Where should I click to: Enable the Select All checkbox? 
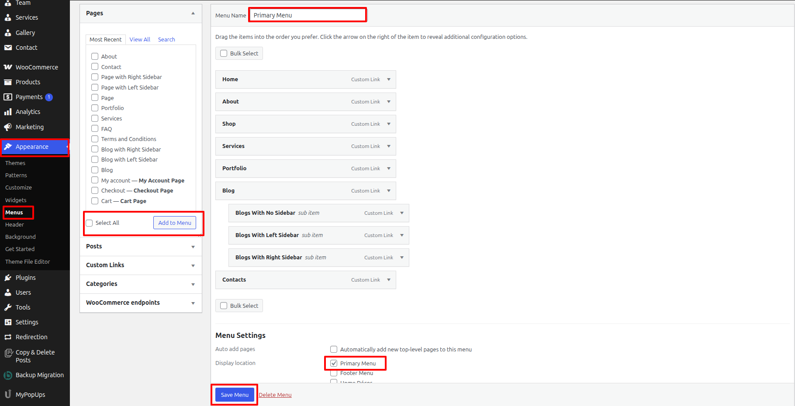pyautogui.click(x=90, y=223)
